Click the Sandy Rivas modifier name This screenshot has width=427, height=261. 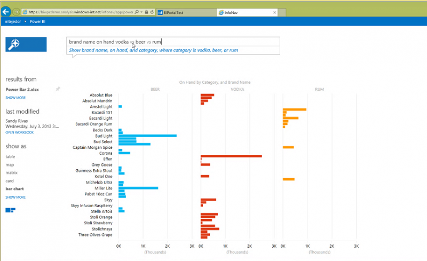click(x=17, y=121)
